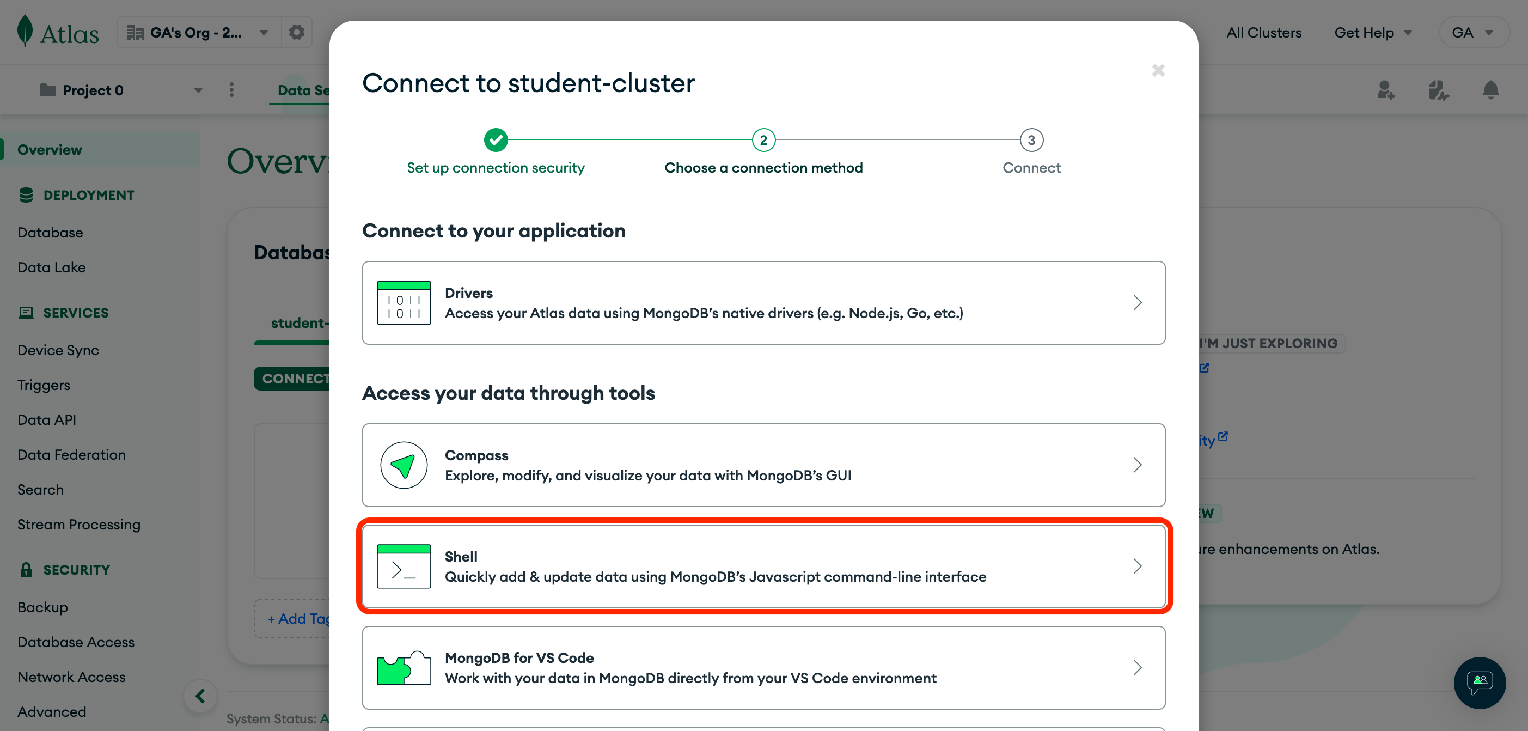Close the Connect to student-cluster dialog
This screenshot has height=731, width=1528.
click(x=1158, y=71)
